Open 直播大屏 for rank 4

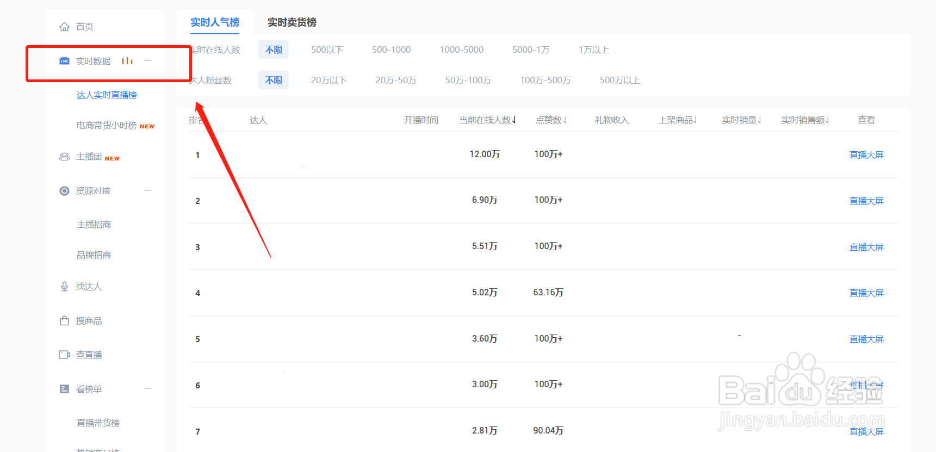[x=866, y=293]
